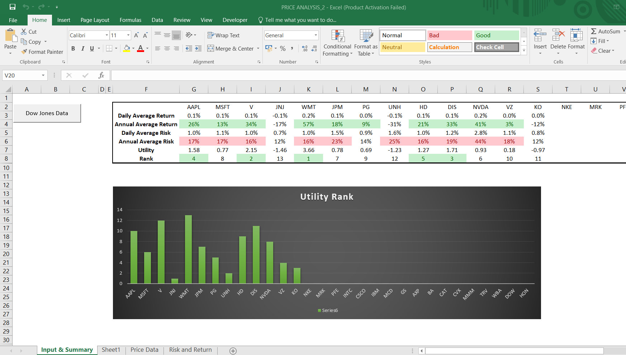The width and height of the screenshot is (626, 355).
Task: Open Conditional Formatting options
Action: click(337, 42)
